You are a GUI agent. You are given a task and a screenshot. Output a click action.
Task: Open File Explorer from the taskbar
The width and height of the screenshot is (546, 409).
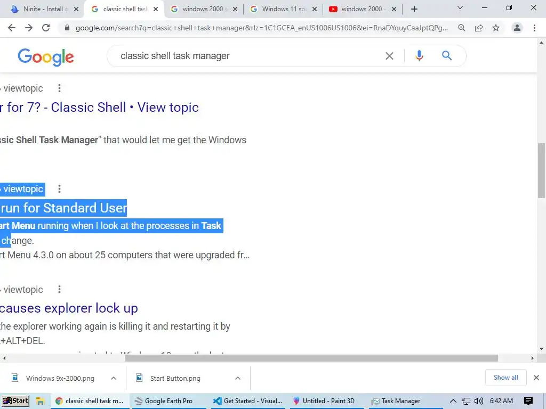tap(41, 401)
